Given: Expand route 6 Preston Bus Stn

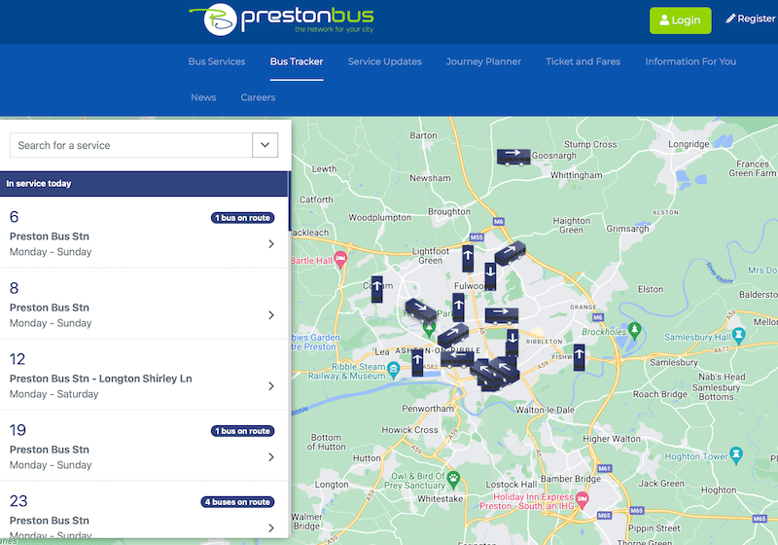Looking at the screenshot, I should click(x=271, y=244).
